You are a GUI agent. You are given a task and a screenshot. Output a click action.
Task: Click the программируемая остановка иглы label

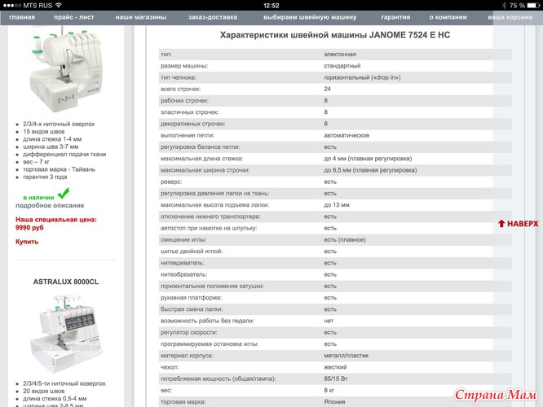(210, 344)
